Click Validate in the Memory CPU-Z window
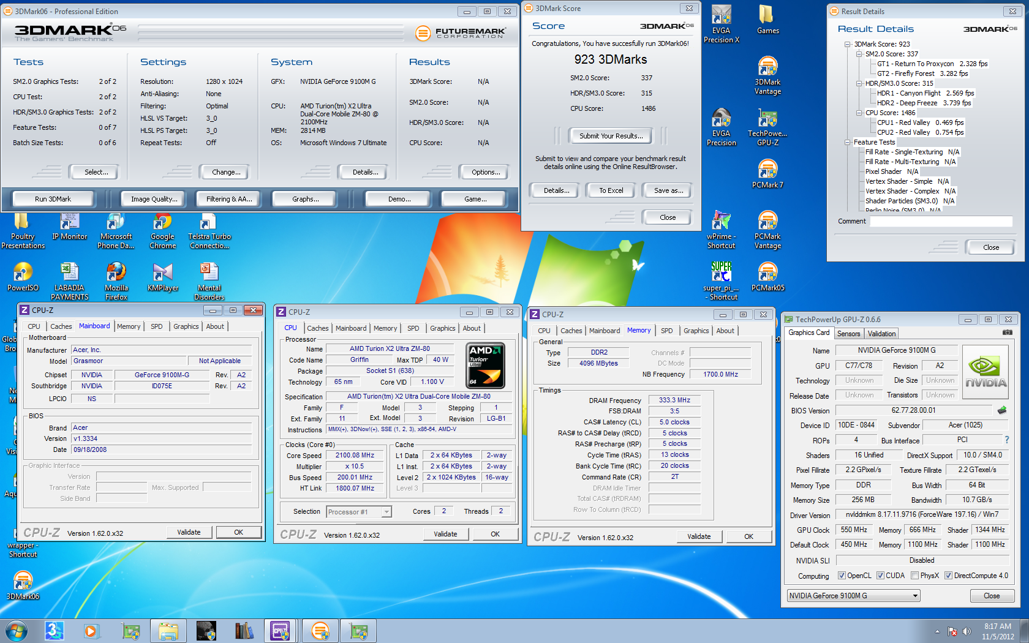 click(x=699, y=536)
